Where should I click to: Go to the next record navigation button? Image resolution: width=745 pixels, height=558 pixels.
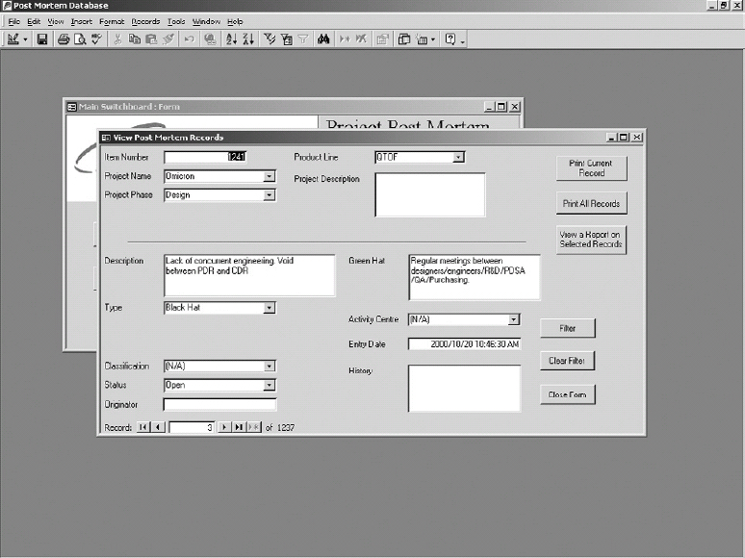point(223,427)
